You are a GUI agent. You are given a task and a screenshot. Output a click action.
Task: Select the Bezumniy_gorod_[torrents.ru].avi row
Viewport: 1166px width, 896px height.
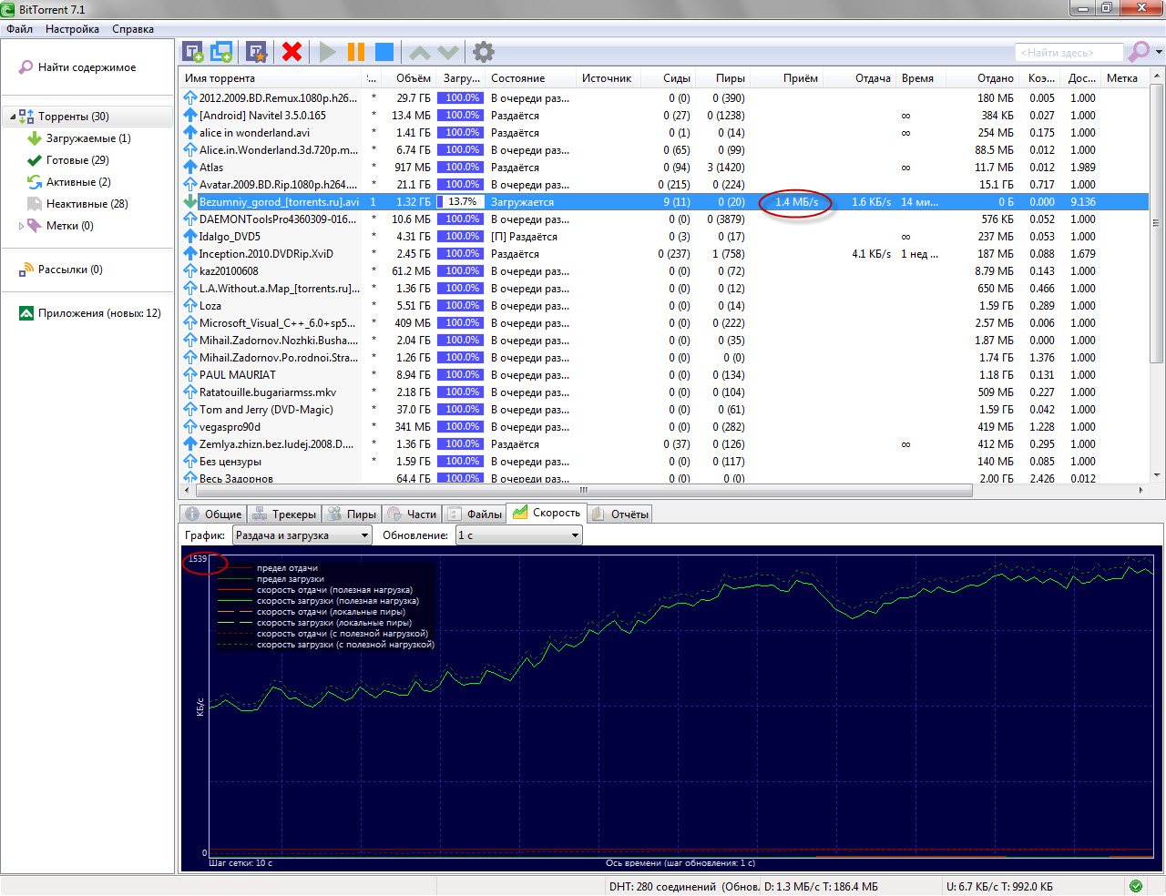click(x=663, y=202)
